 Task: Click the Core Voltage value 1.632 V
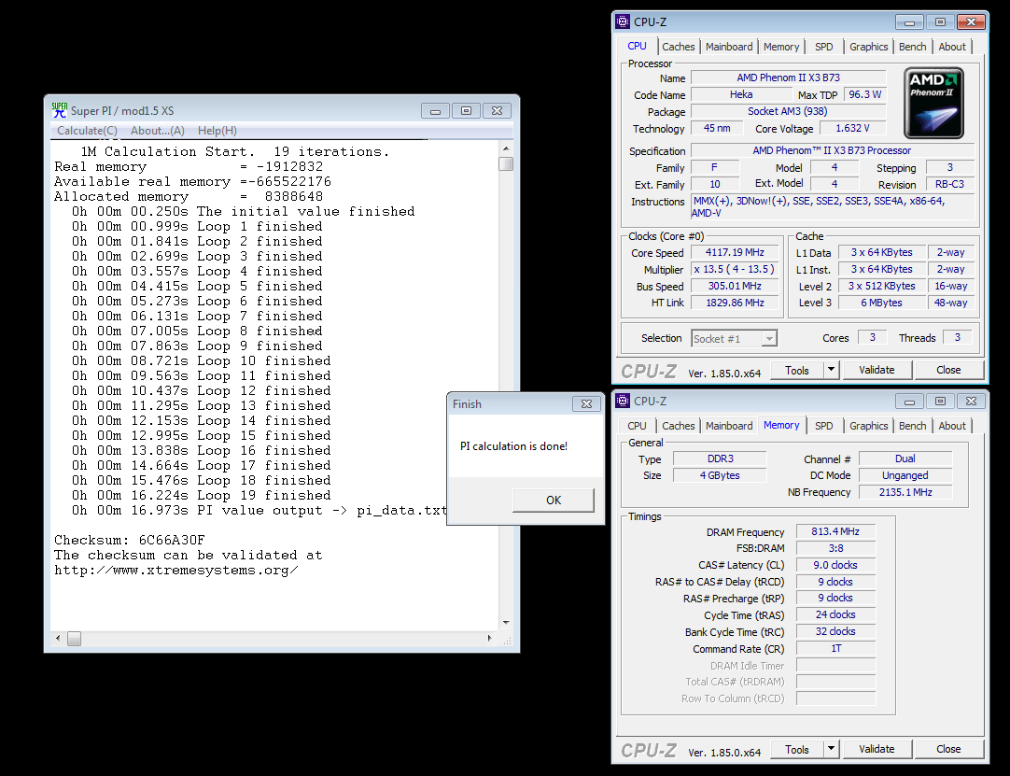point(852,128)
